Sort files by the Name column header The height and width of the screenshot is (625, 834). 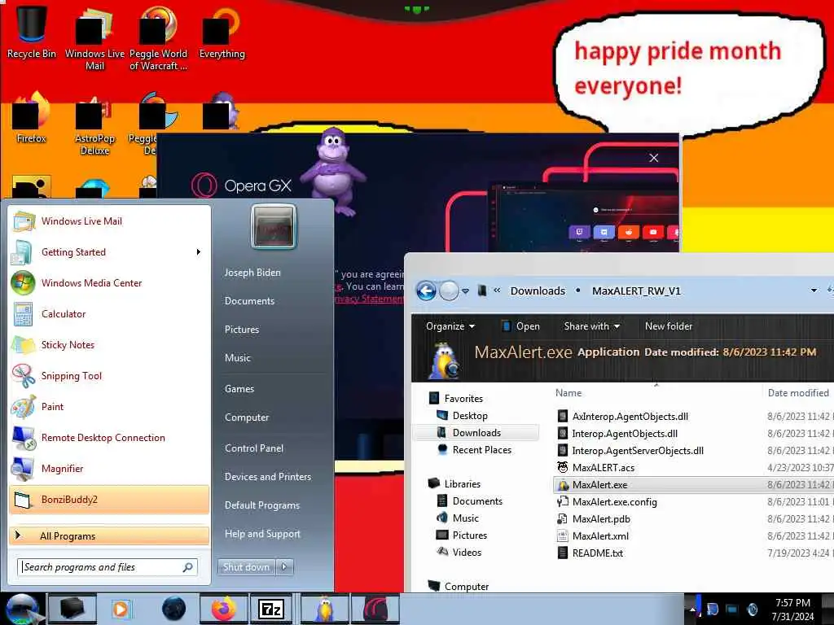pos(568,393)
